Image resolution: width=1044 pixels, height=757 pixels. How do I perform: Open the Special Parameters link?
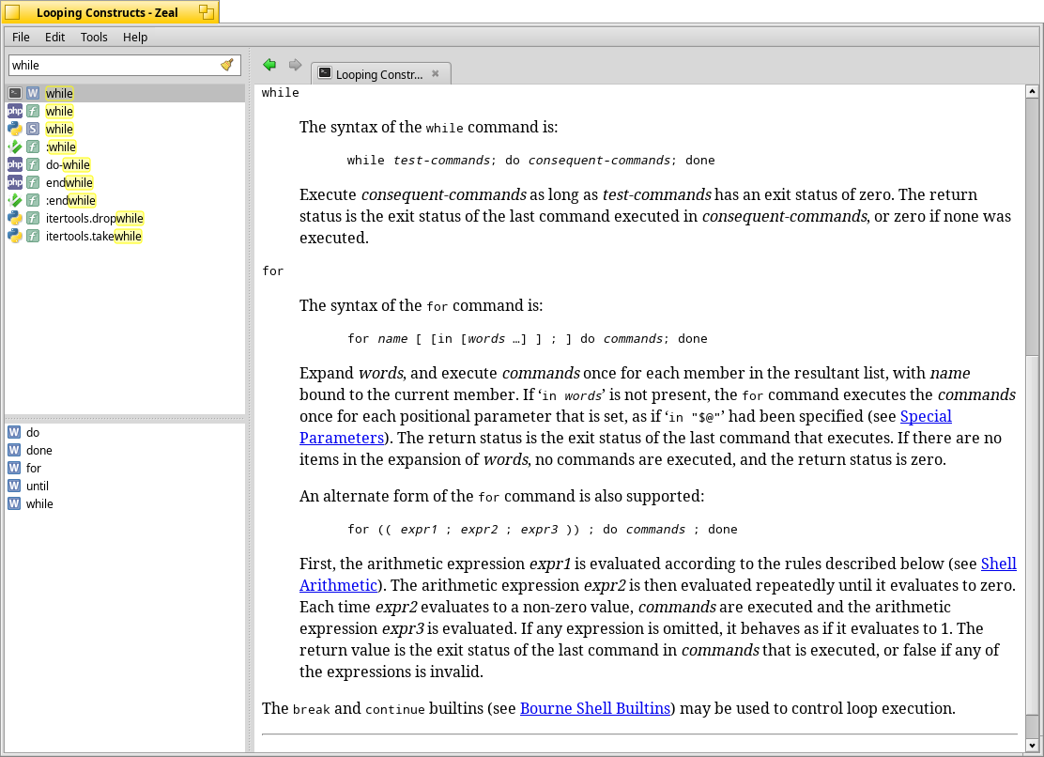[926, 416]
